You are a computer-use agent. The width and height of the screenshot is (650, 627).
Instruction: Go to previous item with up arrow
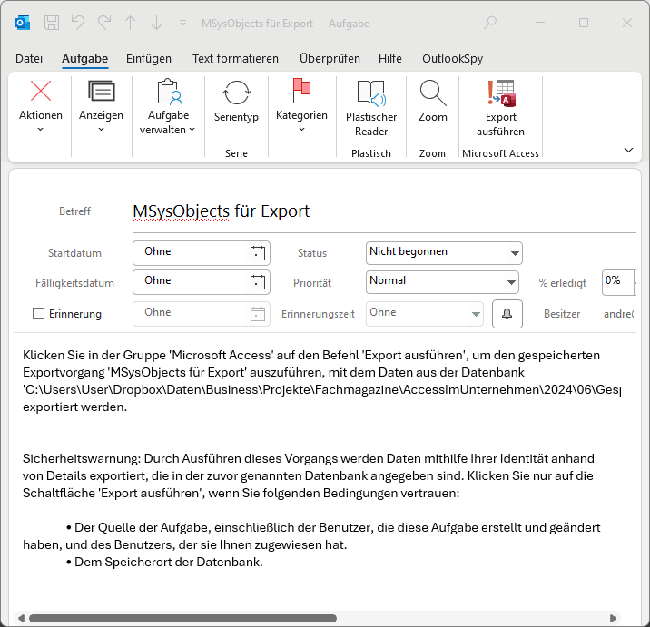[131, 23]
